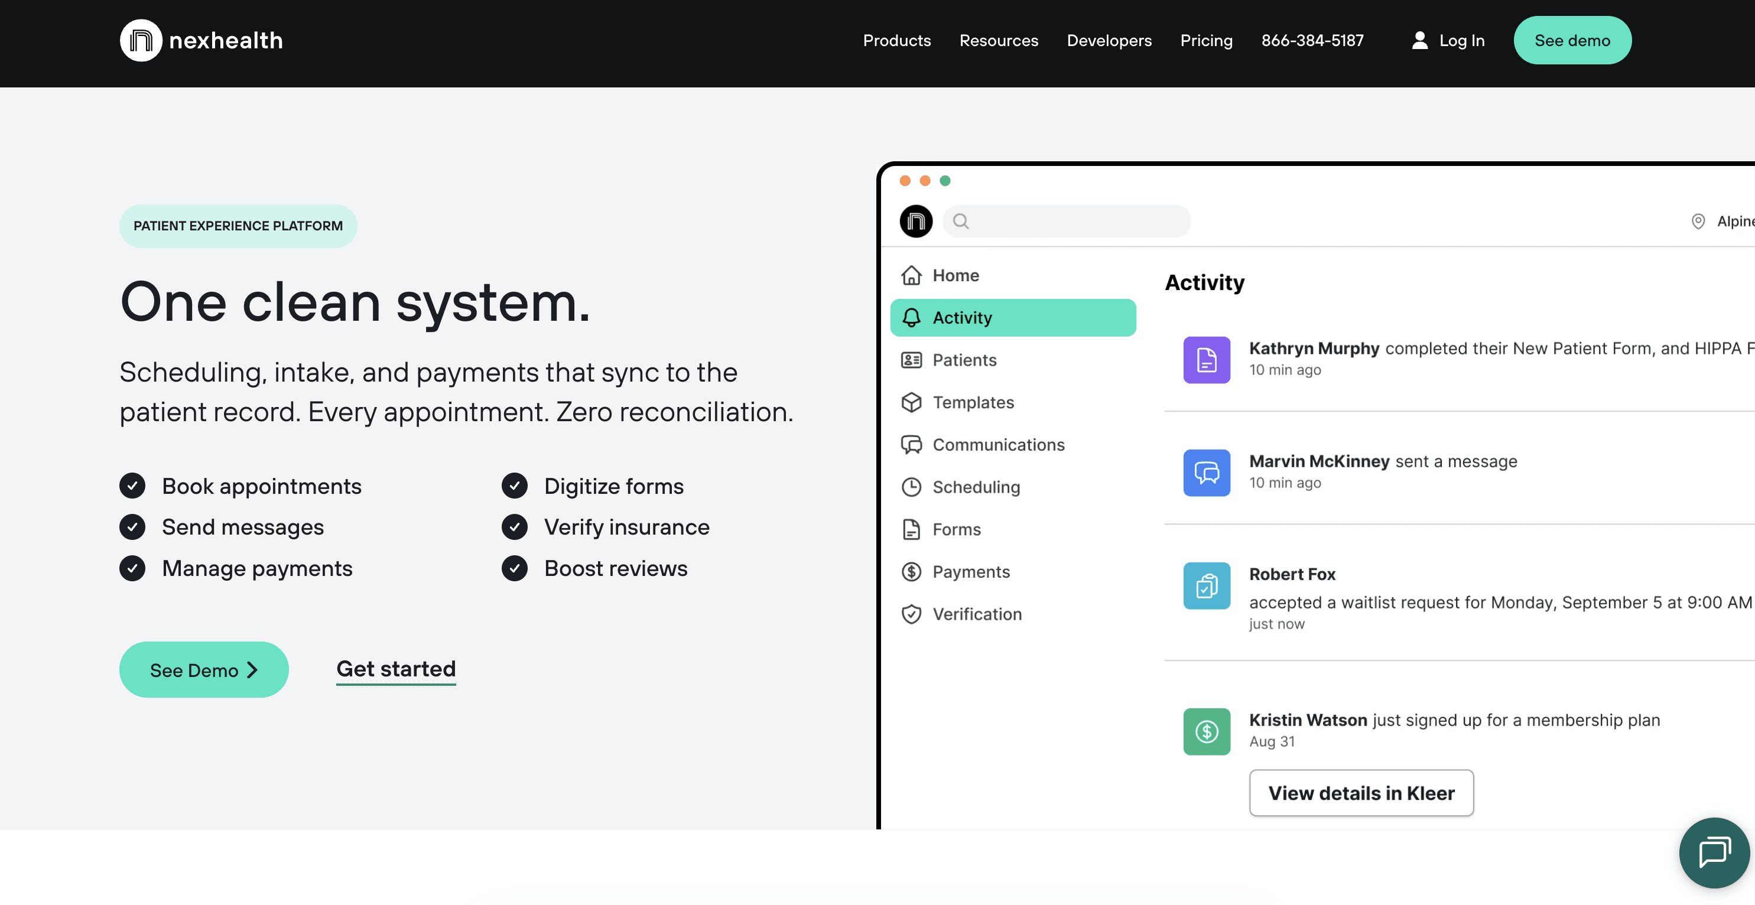Image resolution: width=1755 pixels, height=905 pixels.
Task: Click the green dollar icon for Kristin Watson
Action: click(x=1207, y=731)
